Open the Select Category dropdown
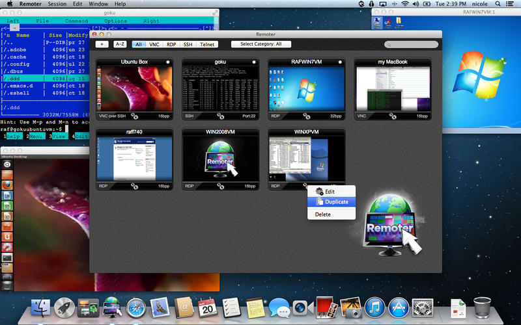Image resolution: width=521 pixels, height=325 pixels. click(x=260, y=44)
